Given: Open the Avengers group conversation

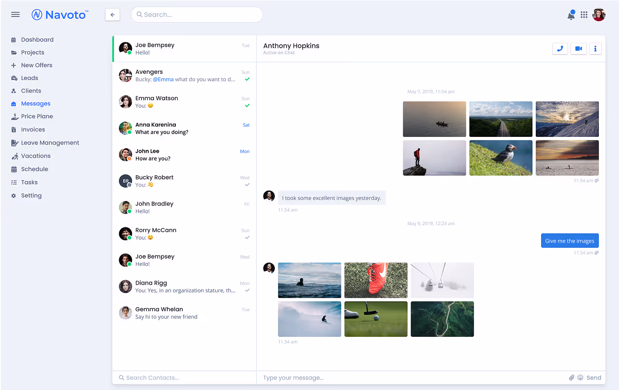Looking at the screenshot, I should click(x=184, y=75).
